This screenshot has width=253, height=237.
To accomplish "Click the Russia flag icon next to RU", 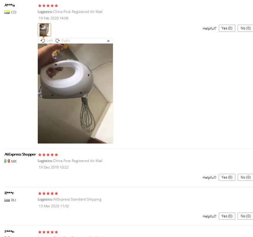I will click(x=7, y=200).
